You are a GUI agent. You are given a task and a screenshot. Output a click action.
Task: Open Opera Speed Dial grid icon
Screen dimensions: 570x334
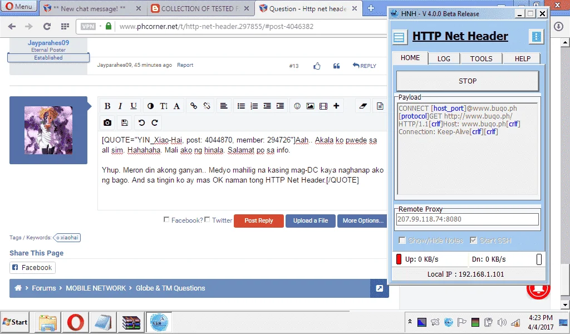coord(65,26)
